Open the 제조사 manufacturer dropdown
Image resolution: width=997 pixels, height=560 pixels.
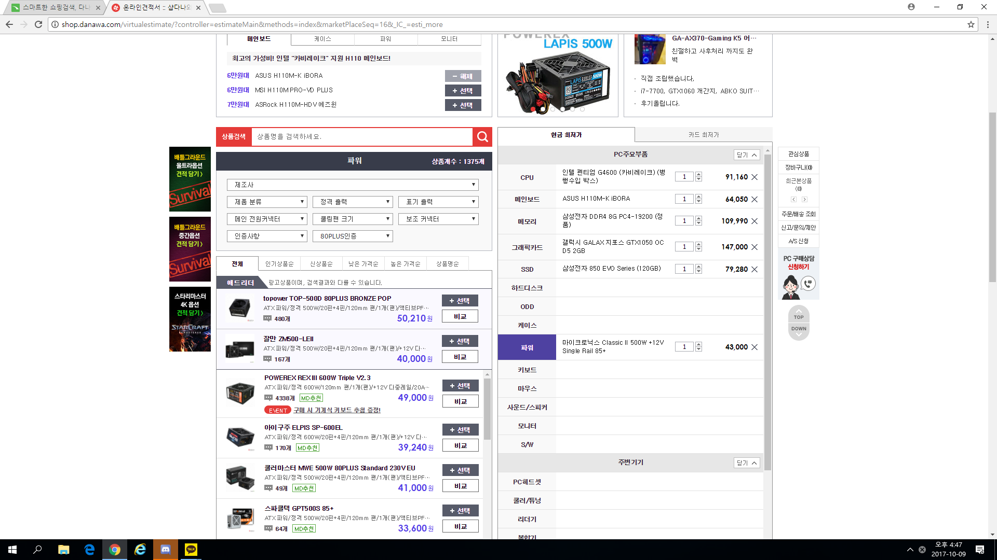(x=353, y=185)
